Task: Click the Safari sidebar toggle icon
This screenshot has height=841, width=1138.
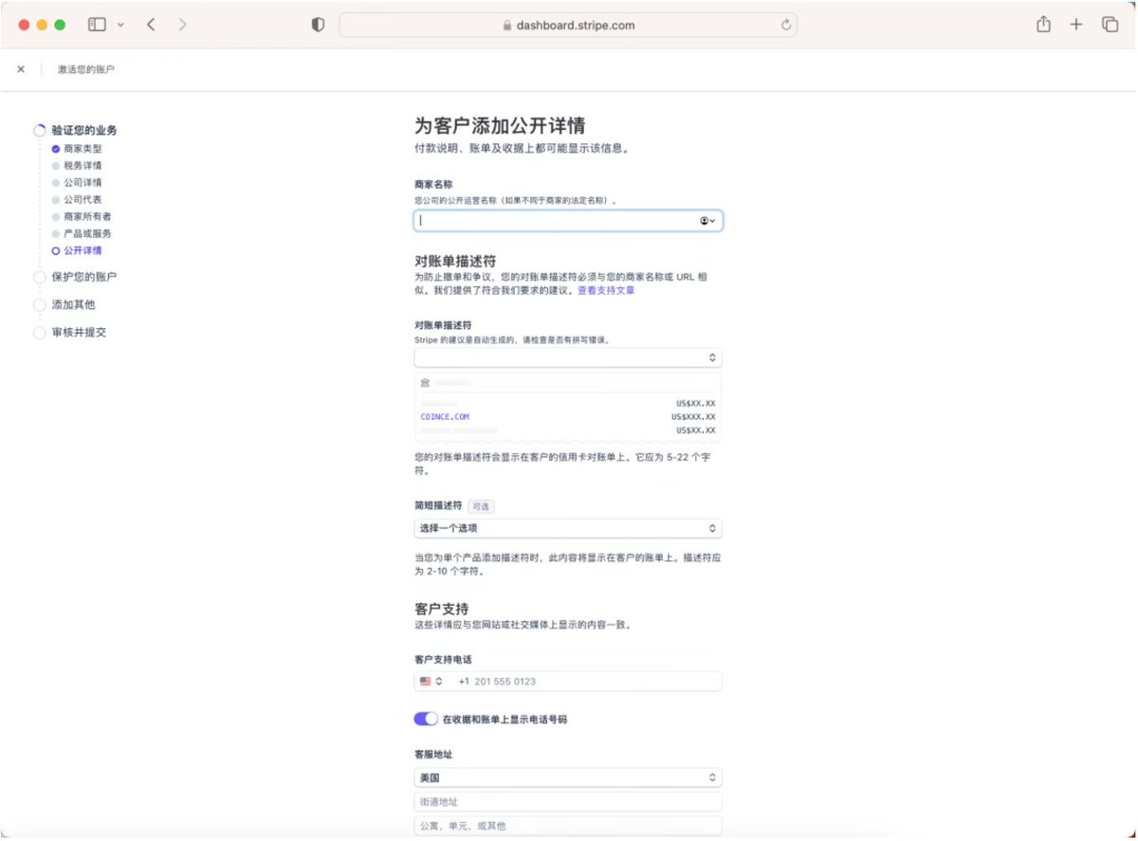Action: click(x=97, y=25)
